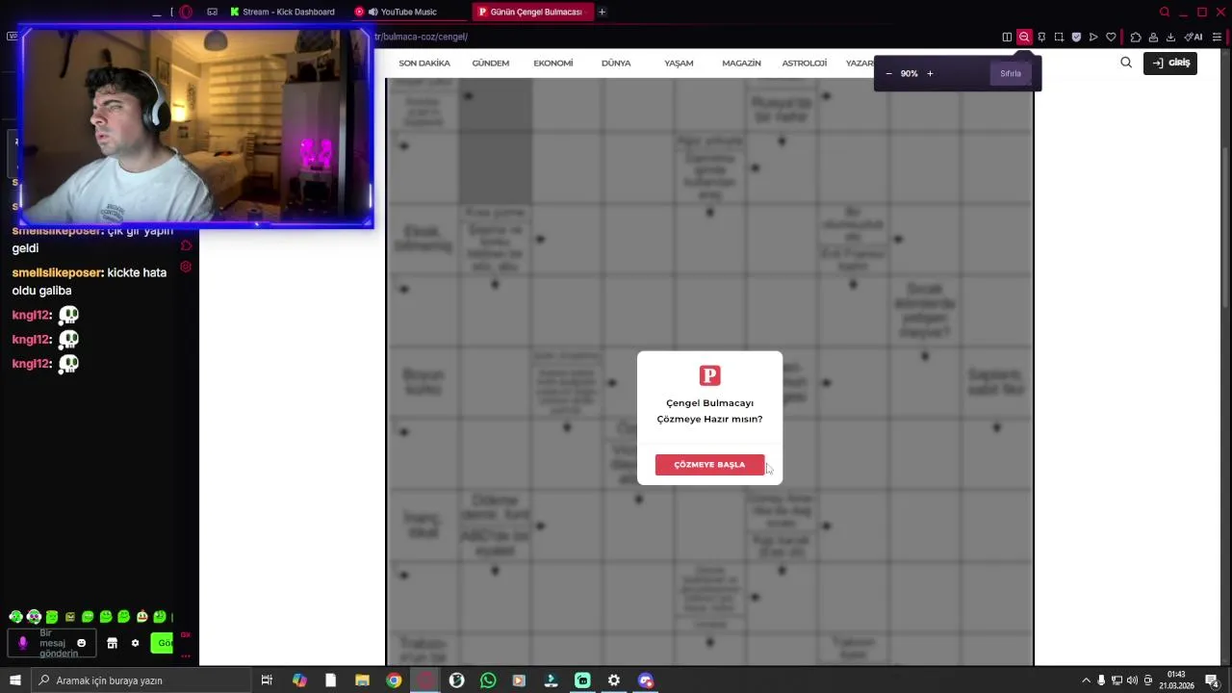The width and height of the screenshot is (1232, 693).
Task: Click the active zoom-out magnifier toolbar icon
Action: [1024, 37]
